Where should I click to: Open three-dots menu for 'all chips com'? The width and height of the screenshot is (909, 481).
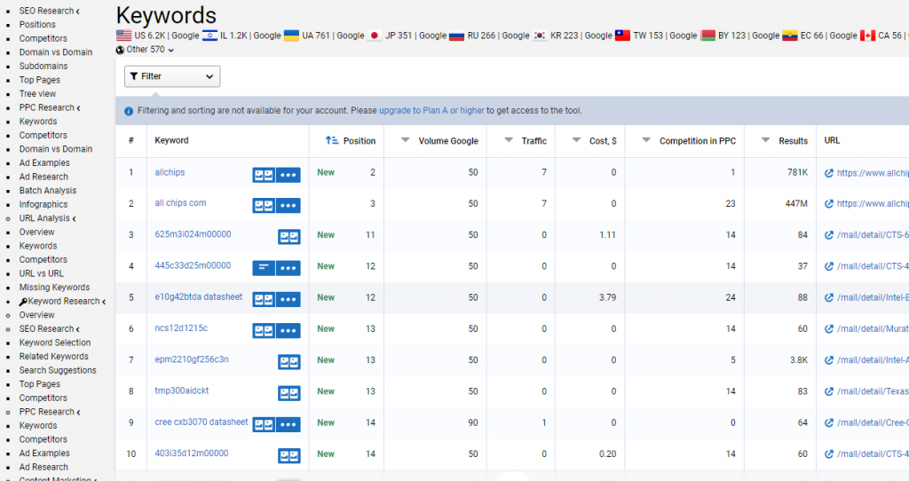288,205
